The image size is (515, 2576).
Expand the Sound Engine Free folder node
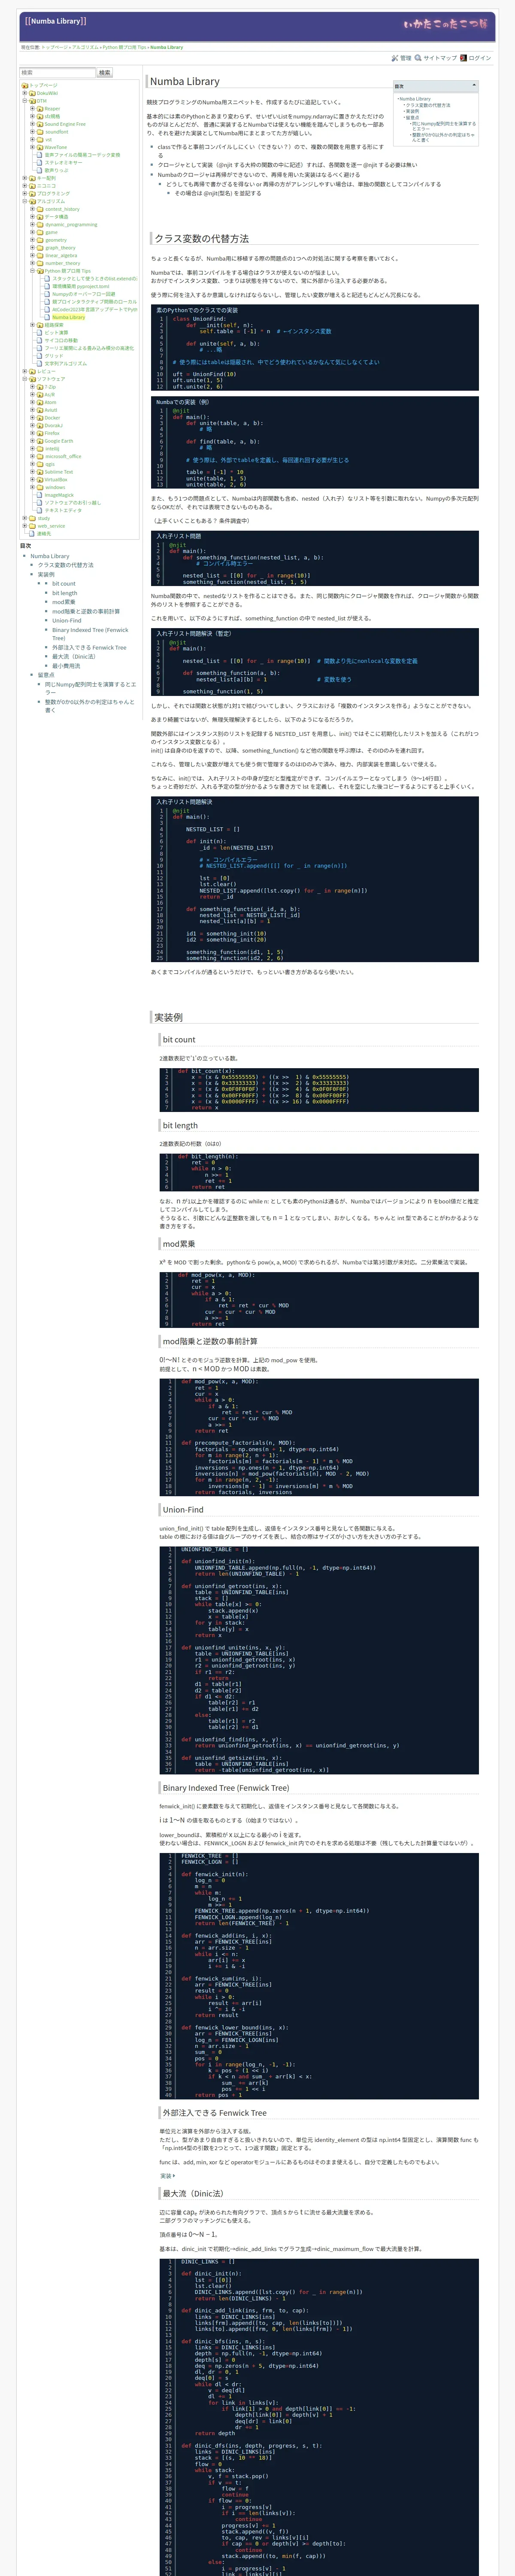pyautogui.click(x=33, y=124)
